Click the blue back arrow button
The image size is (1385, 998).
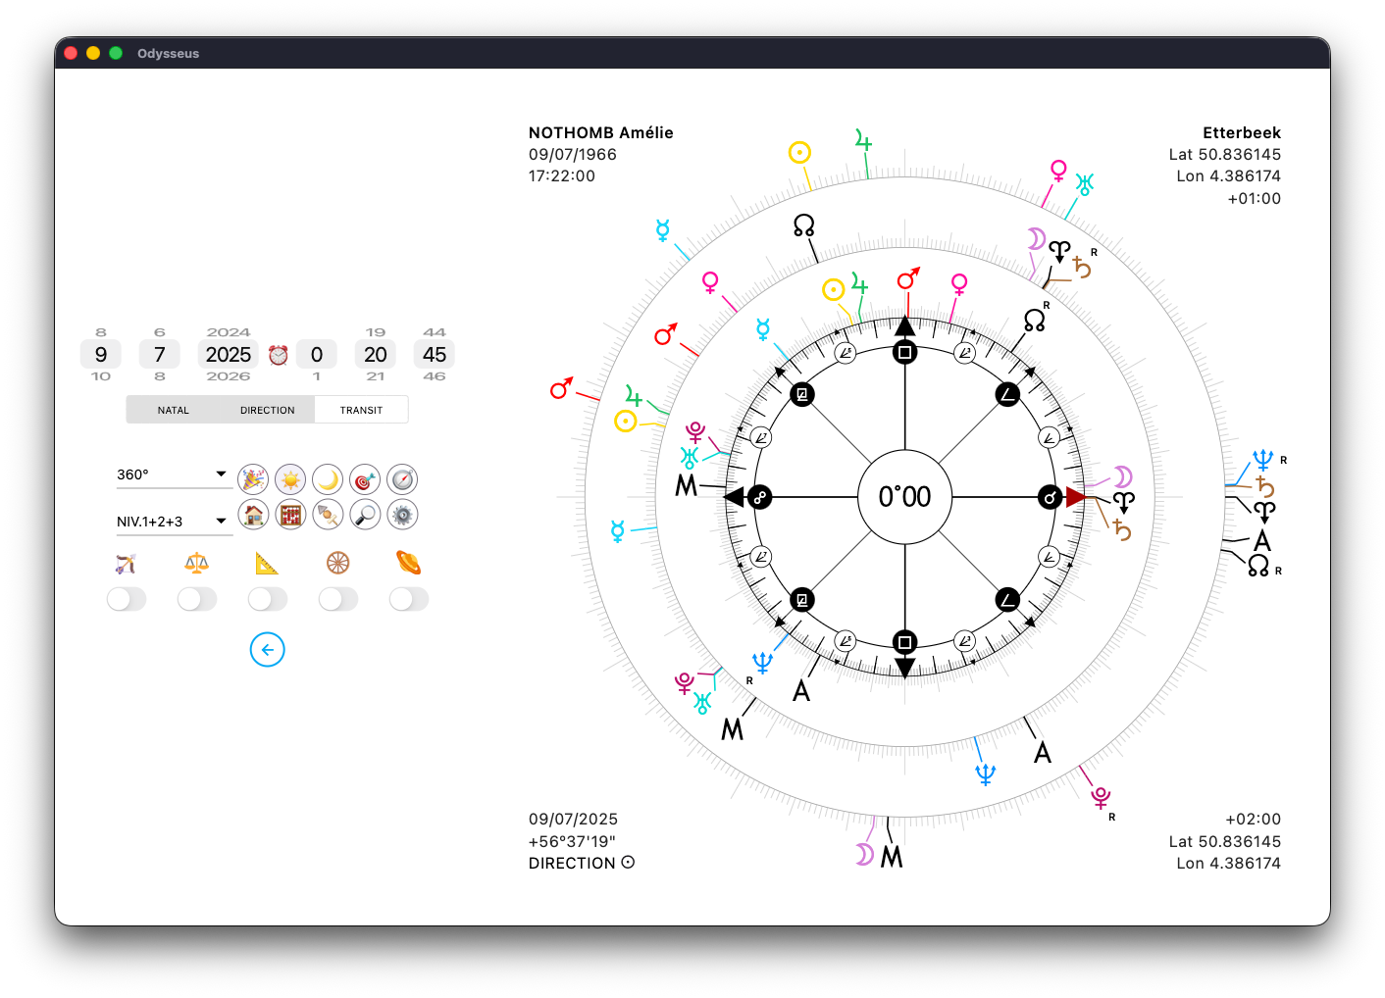(x=267, y=650)
